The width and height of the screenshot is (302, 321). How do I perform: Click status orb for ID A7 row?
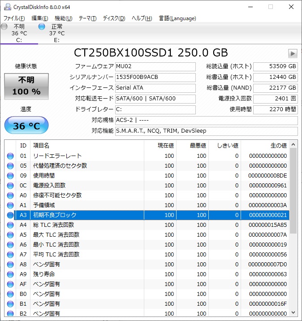pyautogui.click(x=10, y=255)
